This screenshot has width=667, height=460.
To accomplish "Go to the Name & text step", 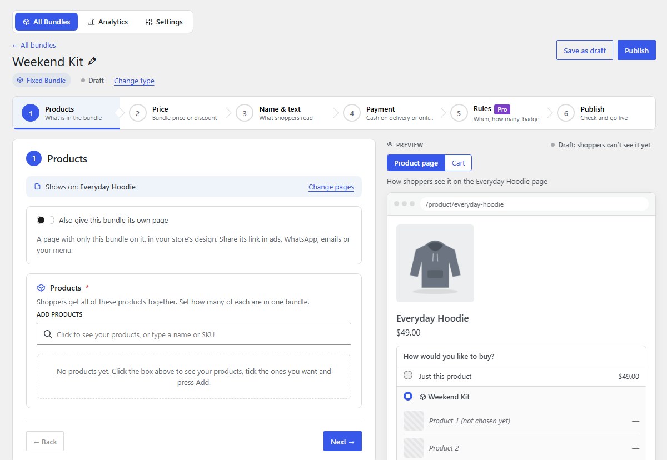I will [x=281, y=113].
